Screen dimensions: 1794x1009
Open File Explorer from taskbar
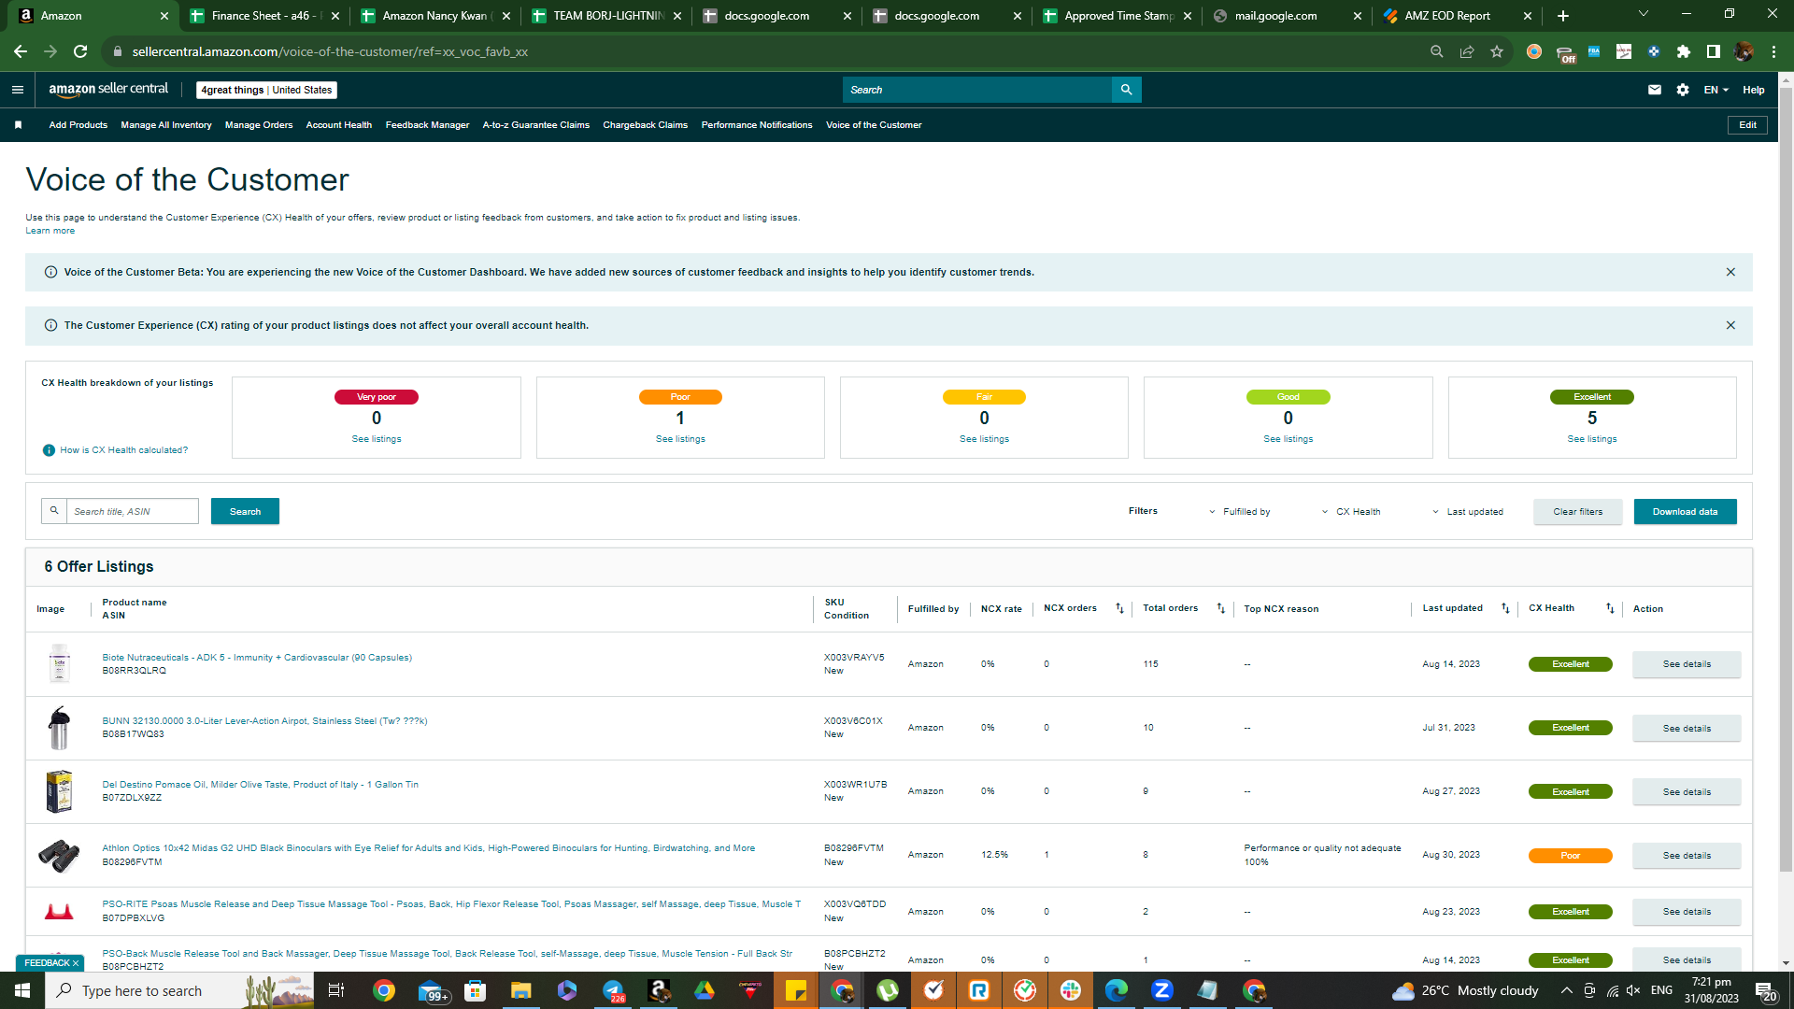(520, 990)
